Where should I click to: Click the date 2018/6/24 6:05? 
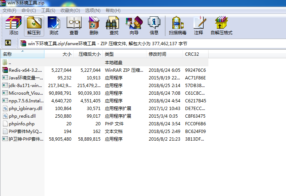[164, 70]
